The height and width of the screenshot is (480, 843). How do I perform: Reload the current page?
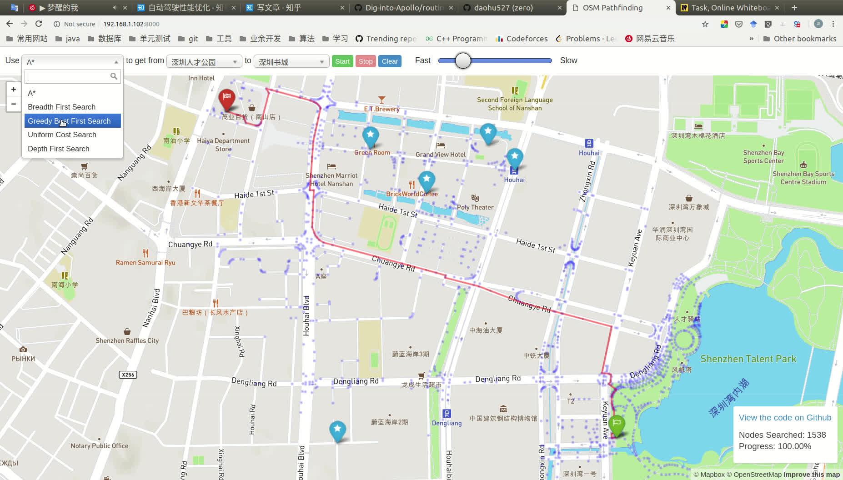(x=39, y=24)
